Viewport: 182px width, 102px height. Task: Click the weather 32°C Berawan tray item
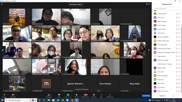pyautogui.click(x=155, y=100)
